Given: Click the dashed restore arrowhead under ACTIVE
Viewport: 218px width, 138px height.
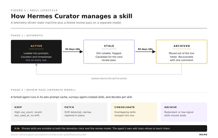Looking at the screenshot, I should tap(36, 65).
